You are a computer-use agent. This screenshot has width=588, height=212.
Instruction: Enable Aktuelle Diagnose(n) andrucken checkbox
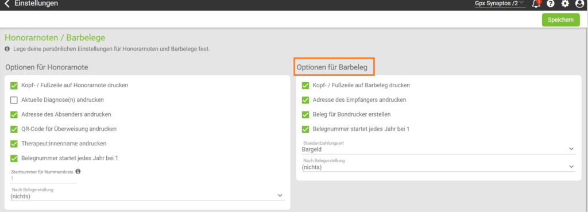pos(14,100)
